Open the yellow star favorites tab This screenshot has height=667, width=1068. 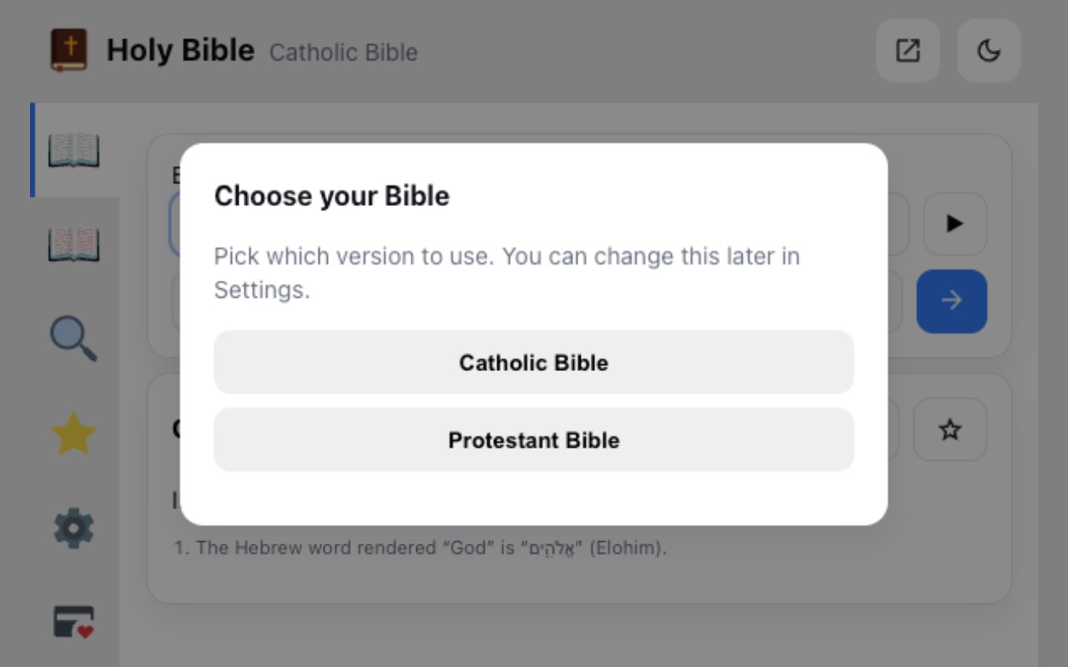point(73,434)
